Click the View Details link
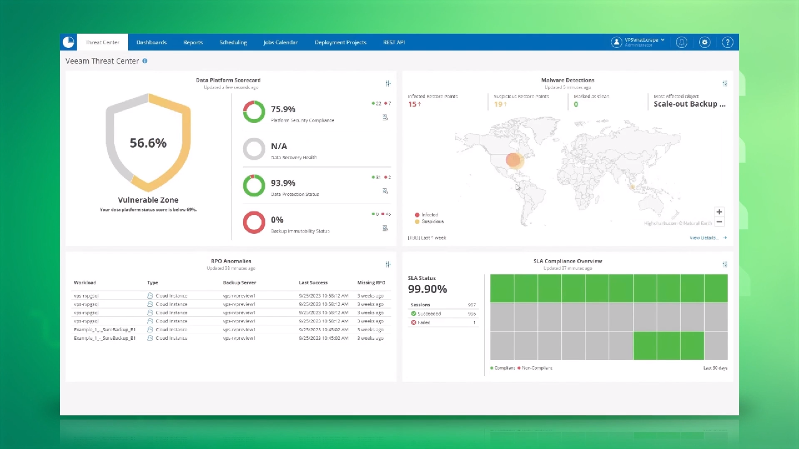The width and height of the screenshot is (799, 449). tap(708, 238)
